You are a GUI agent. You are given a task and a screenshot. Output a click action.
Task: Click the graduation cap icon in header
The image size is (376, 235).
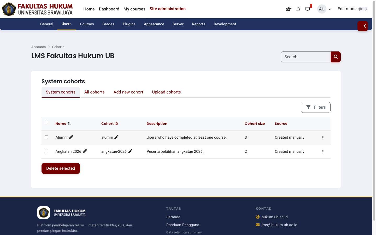289,9
